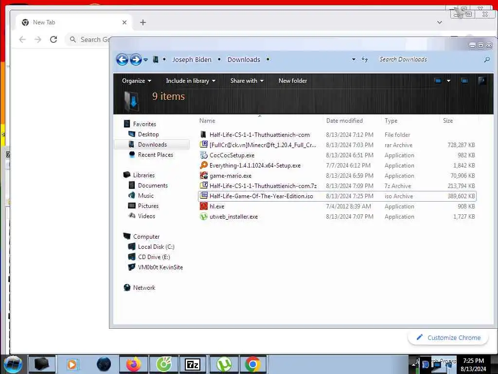Open uTorrent from the taskbar
Image resolution: width=498 pixels, height=374 pixels.
(x=224, y=364)
